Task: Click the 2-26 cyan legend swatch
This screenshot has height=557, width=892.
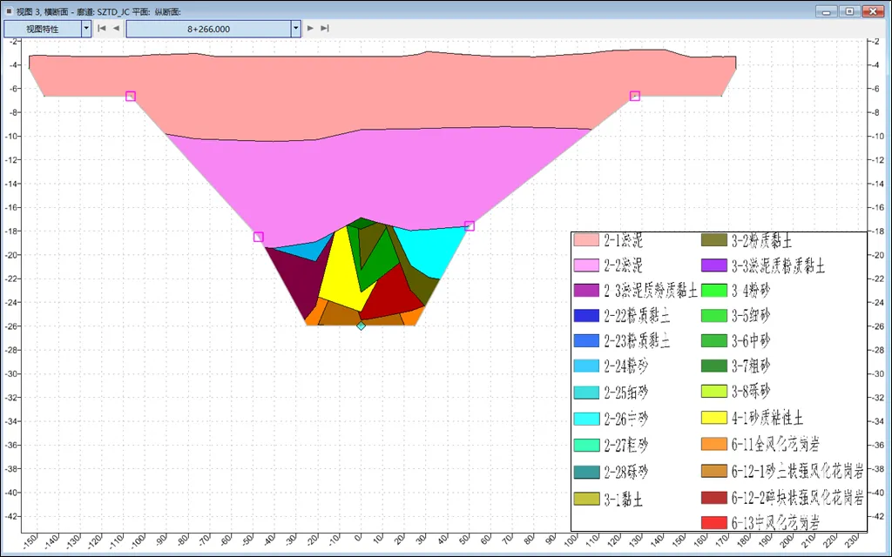Action: point(586,419)
